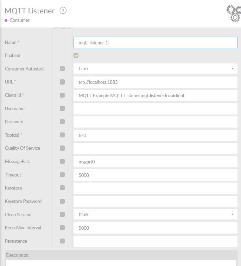
Task: Click the help question mark icon
Action: point(63,11)
